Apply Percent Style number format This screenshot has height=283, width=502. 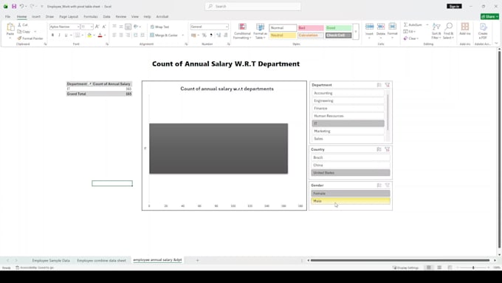tap(204, 35)
